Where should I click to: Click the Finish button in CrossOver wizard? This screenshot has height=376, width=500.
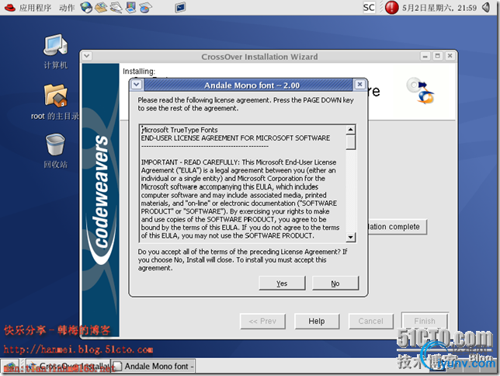tap(425, 321)
